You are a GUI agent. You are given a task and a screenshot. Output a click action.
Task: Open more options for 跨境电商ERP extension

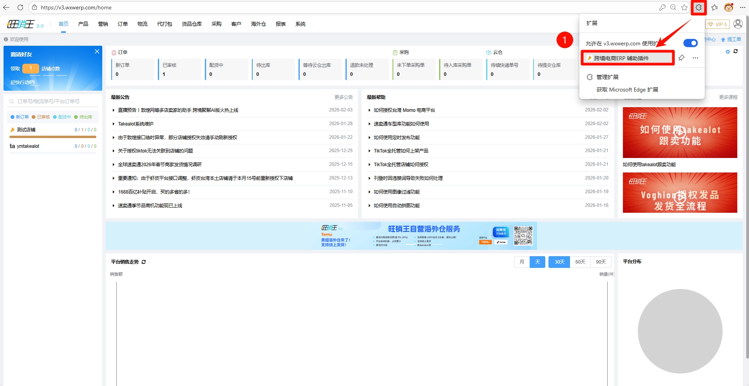(695, 58)
